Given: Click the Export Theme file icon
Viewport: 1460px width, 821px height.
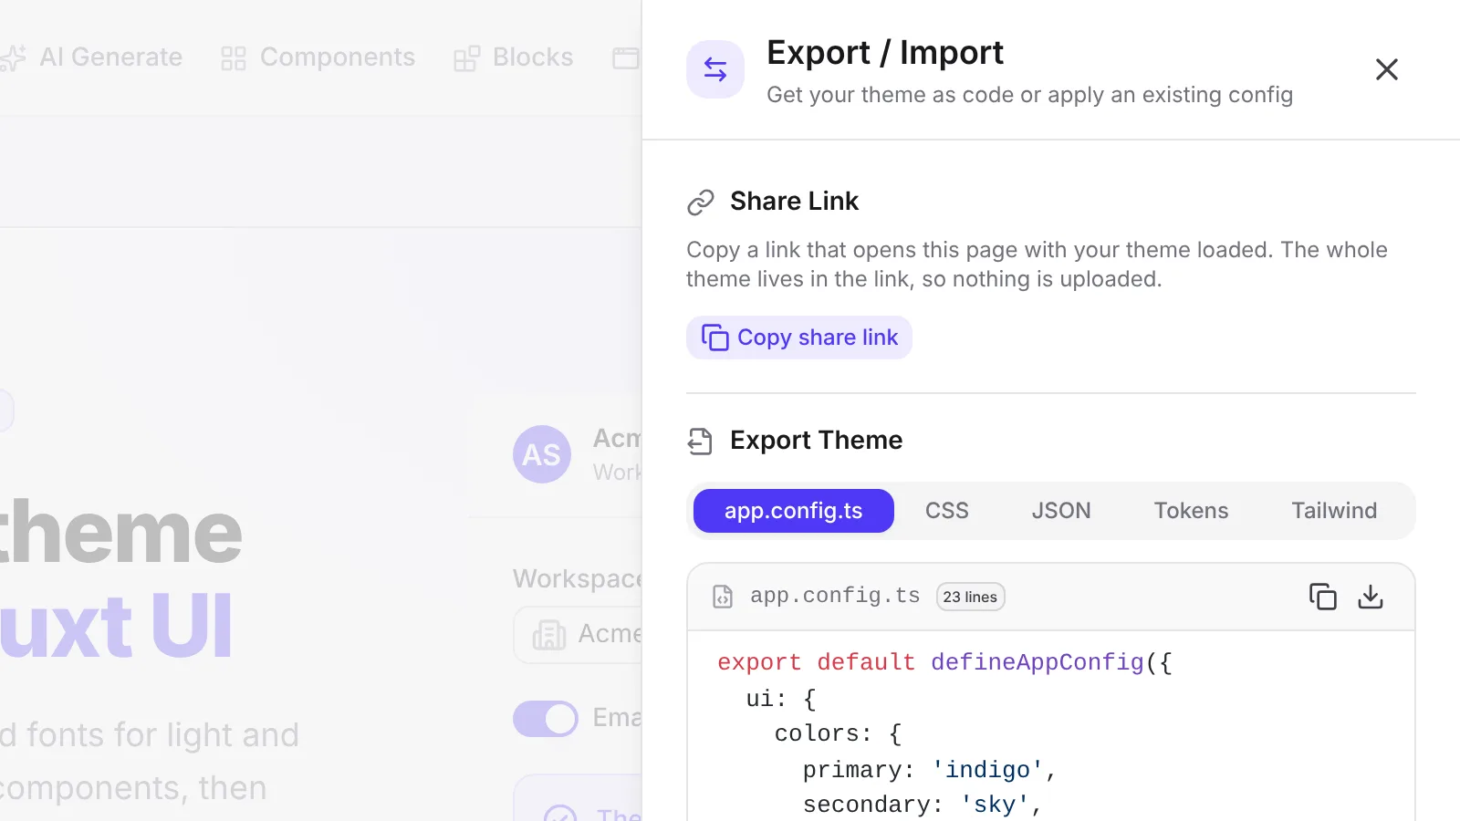Looking at the screenshot, I should [700, 442].
